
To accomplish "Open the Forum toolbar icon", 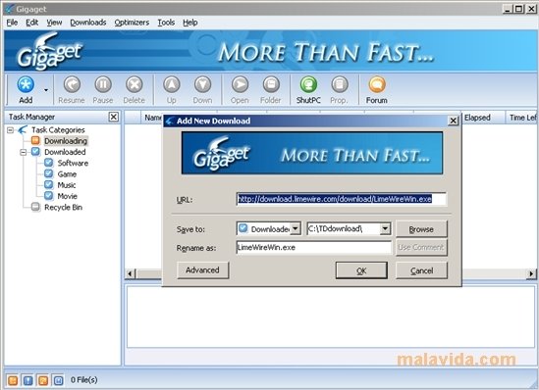I will pyautogui.click(x=377, y=84).
